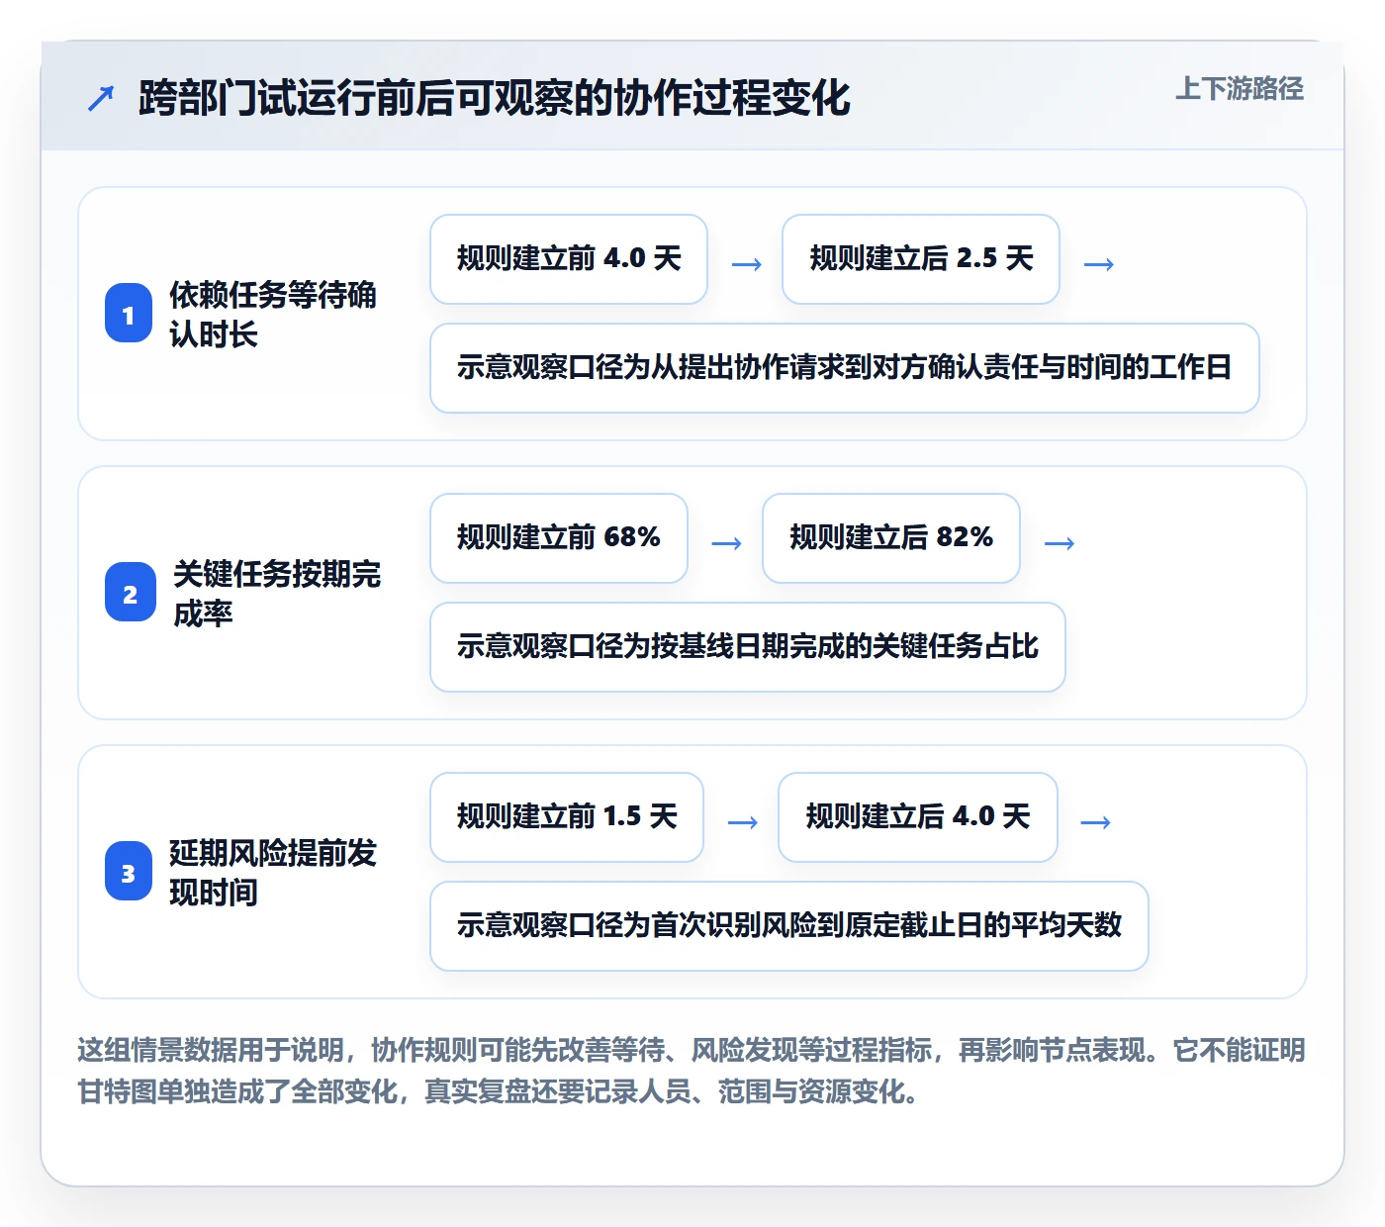The width and height of the screenshot is (1385, 1227).
Task: Select the number 1 badge
Action: pos(129,314)
